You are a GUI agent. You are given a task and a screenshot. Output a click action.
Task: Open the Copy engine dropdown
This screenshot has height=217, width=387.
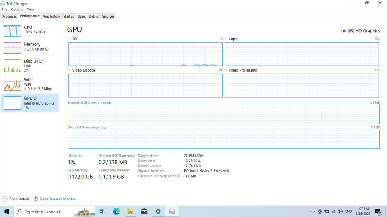[227, 39]
